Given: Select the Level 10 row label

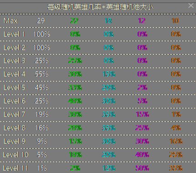Looking at the screenshot, I should point(15,155).
